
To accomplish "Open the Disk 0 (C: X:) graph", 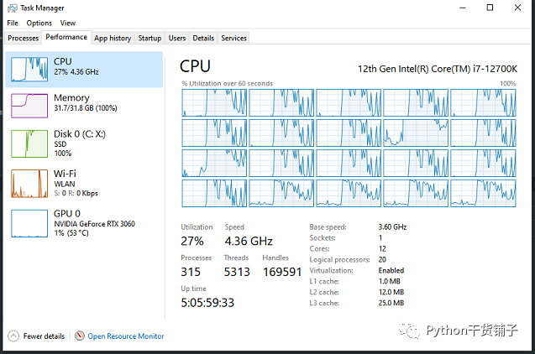I will 29,143.
